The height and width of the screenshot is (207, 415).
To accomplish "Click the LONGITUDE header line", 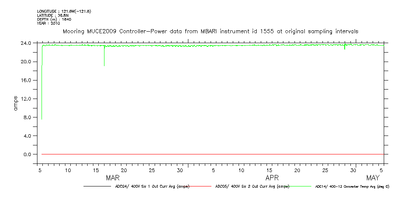I will pos(64,11).
